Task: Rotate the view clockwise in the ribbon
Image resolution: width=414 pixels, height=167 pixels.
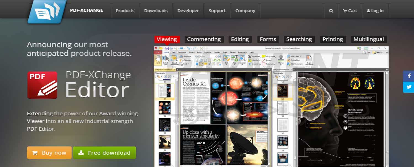Action: pyautogui.click(x=219, y=60)
